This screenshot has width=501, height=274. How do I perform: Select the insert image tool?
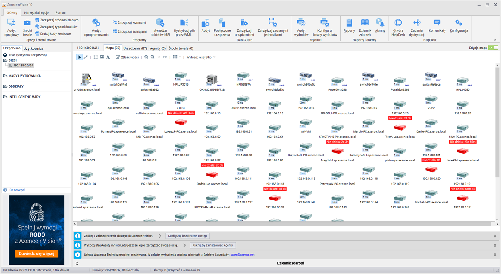coord(101,57)
